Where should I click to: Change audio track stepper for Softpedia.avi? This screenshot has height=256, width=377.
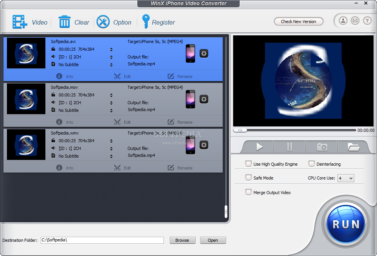coord(111,57)
